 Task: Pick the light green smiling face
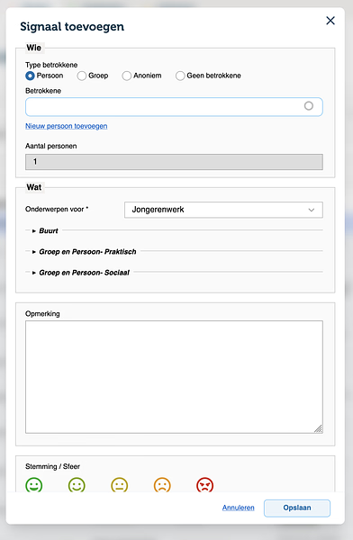(x=77, y=485)
